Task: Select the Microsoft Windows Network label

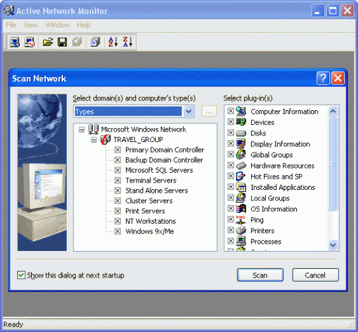Action: click(x=144, y=129)
